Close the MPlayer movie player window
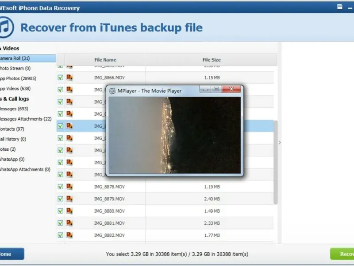This screenshot has height=266, width=354. click(x=231, y=89)
